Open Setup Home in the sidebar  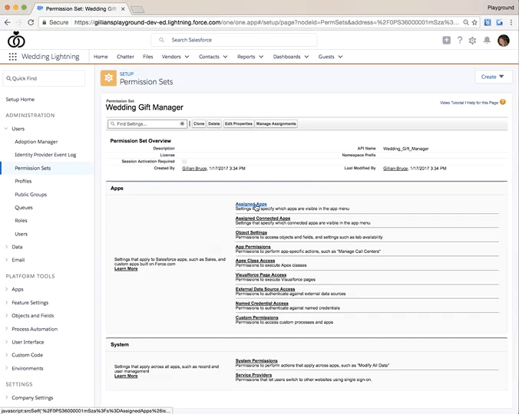click(x=20, y=100)
